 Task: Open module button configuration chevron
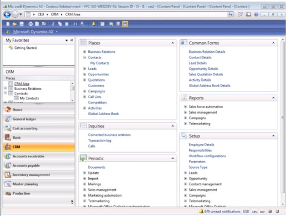pos(72,202)
